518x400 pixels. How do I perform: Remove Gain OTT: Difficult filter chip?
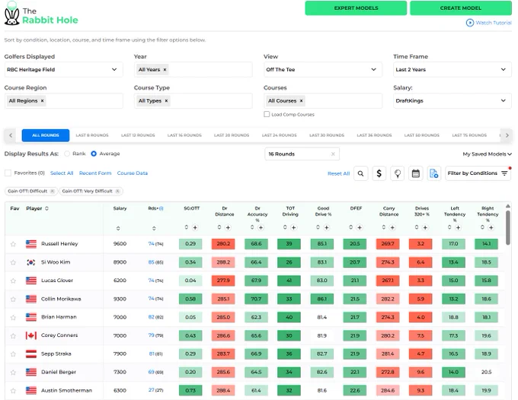tap(53, 192)
